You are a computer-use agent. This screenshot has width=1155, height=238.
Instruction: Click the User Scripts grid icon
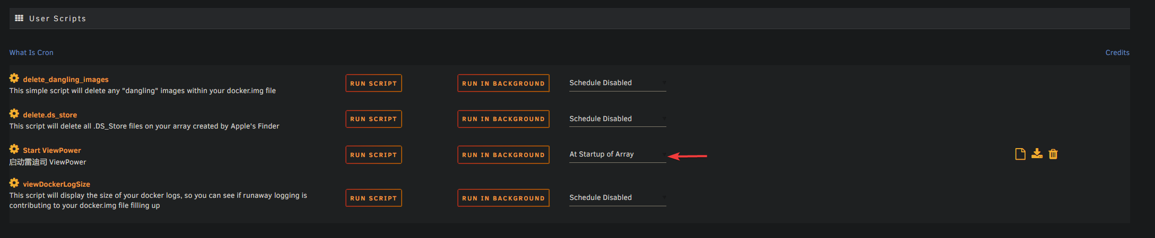point(19,18)
